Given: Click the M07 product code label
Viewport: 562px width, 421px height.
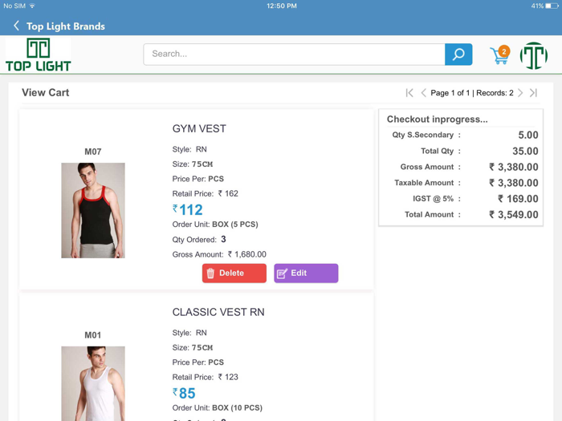Looking at the screenshot, I should [x=93, y=152].
